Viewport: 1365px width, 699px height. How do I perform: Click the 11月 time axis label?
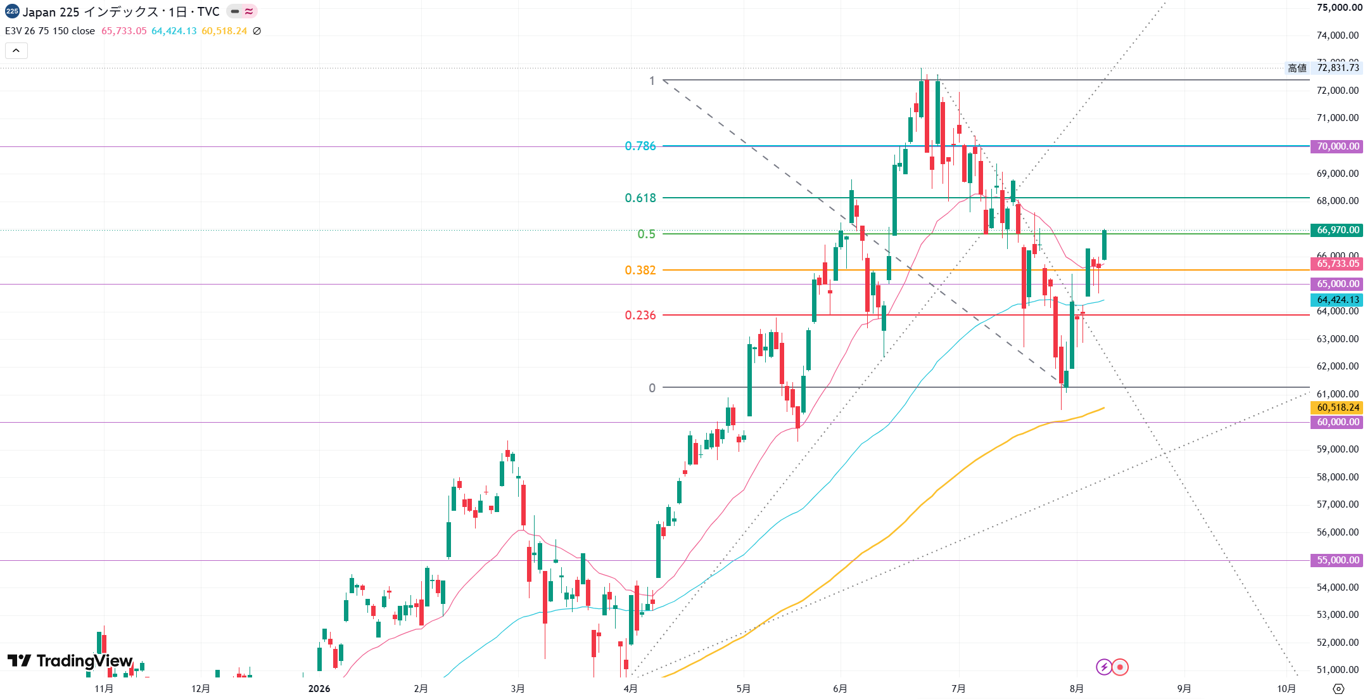tap(104, 689)
